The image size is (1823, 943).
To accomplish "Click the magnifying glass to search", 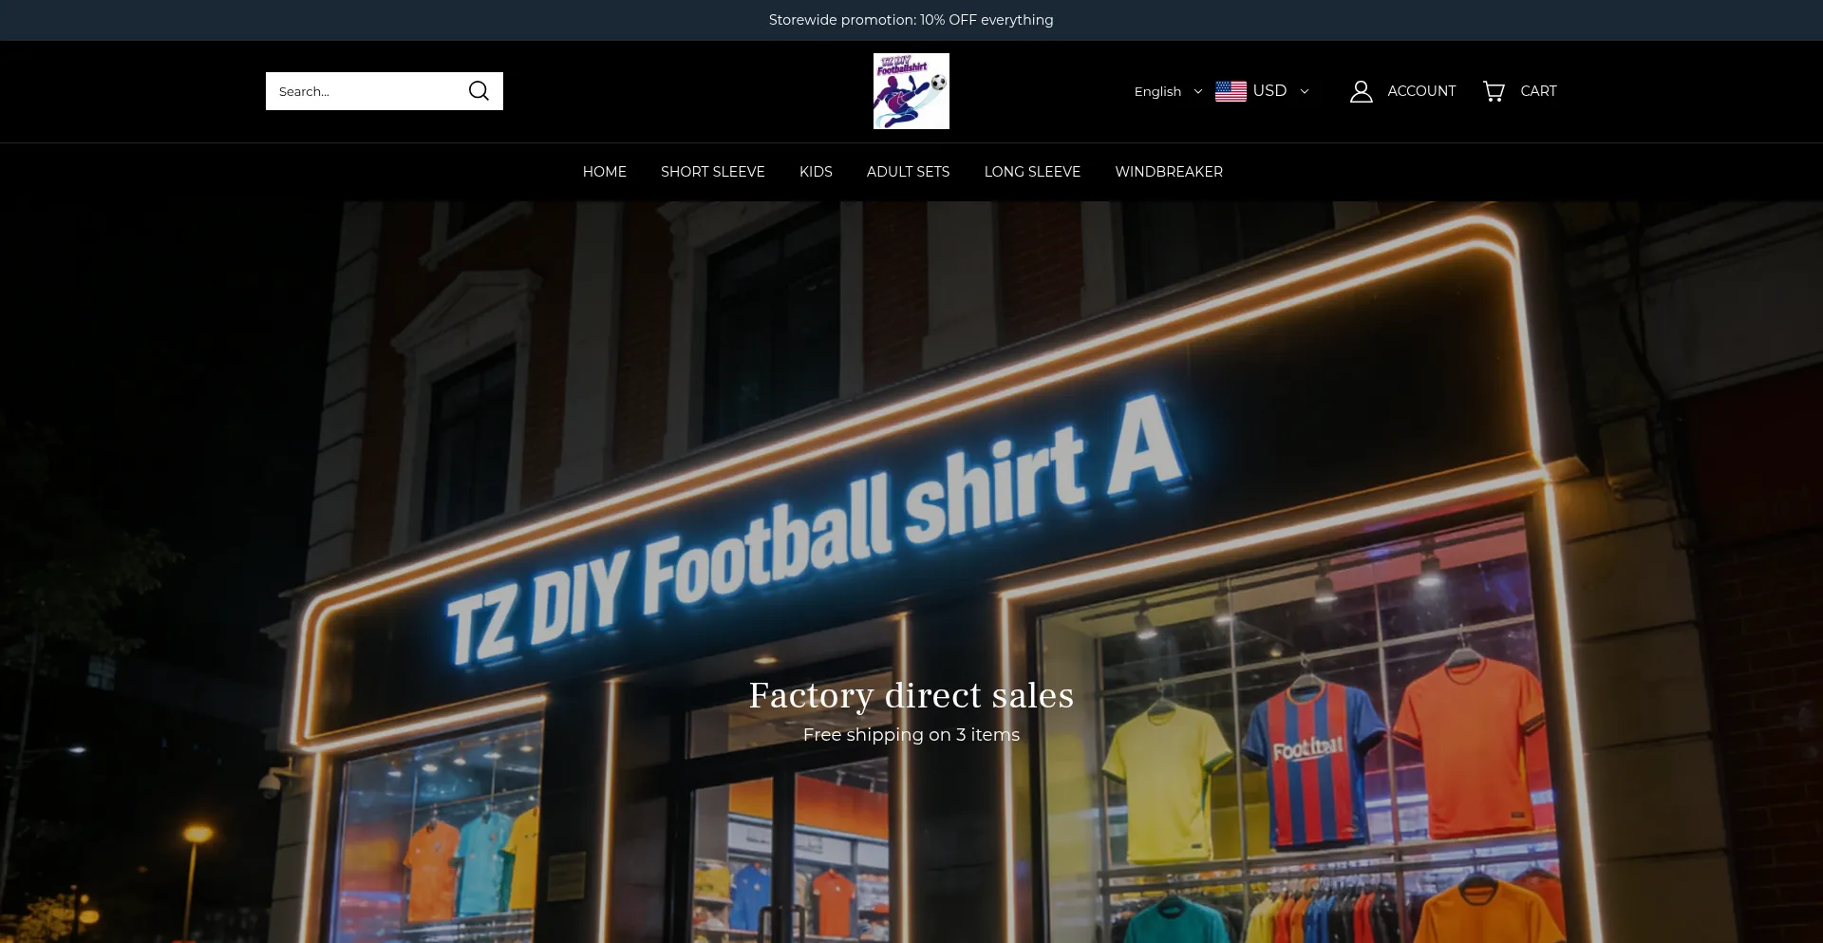I will [479, 90].
